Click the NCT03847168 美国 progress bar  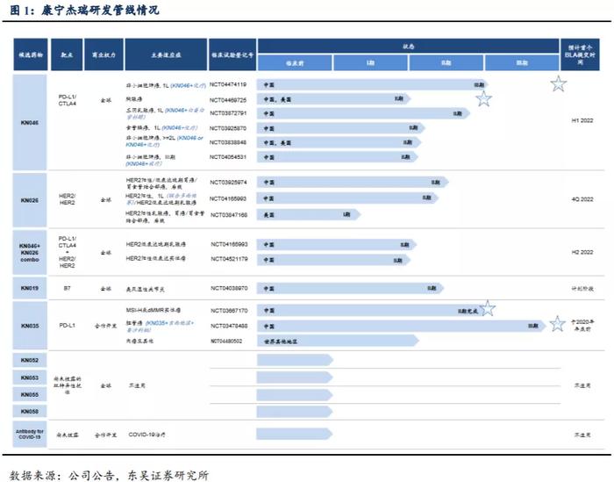[x=309, y=214]
